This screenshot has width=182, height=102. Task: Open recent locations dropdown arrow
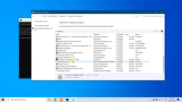pyautogui.click(x=40, y=16)
